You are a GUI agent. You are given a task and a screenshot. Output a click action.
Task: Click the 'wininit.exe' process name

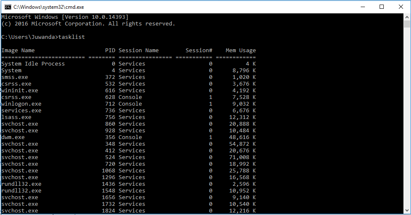(x=20, y=91)
